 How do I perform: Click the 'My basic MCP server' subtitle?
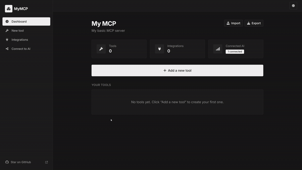pyautogui.click(x=108, y=31)
